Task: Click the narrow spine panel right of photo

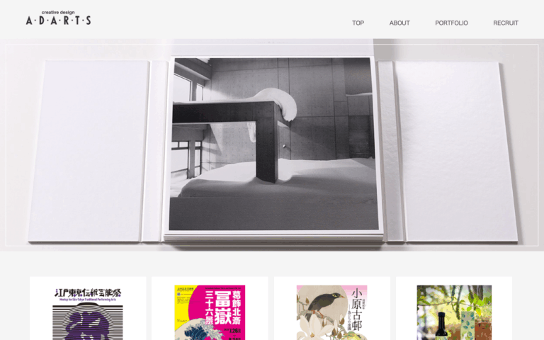Action: (390, 152)
